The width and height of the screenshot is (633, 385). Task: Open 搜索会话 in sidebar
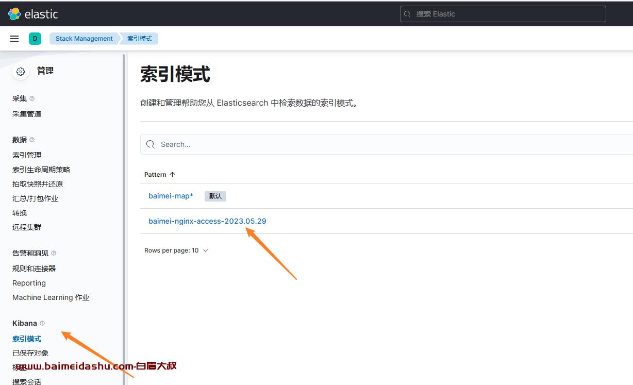[27, 382]
